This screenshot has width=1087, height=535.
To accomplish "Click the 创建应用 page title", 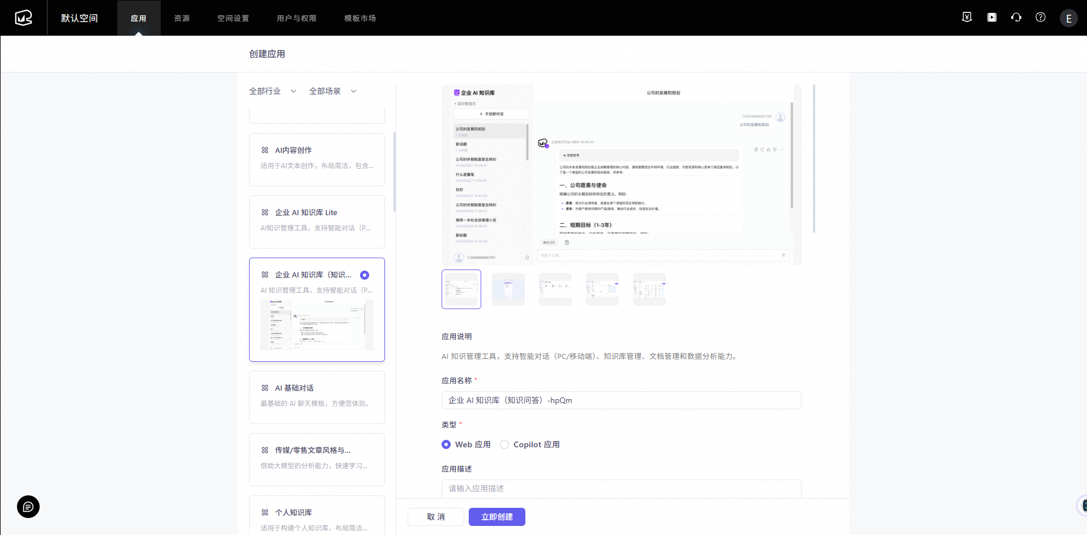I will click(x=267, y=54).
